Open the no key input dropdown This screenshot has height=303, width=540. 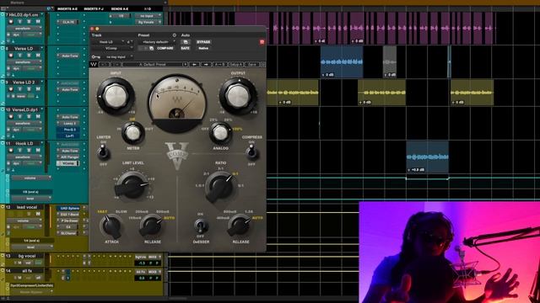click(118, 56)
